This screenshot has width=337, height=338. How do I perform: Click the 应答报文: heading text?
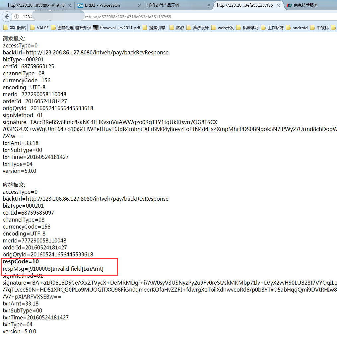(x=14, y=185)
